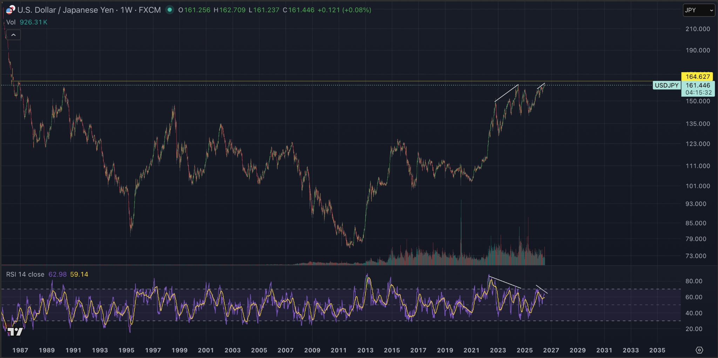Open the JPY currency dropdown
This screenshot has height=358, width=718.
pyautogui.click(x=699, y=10)
